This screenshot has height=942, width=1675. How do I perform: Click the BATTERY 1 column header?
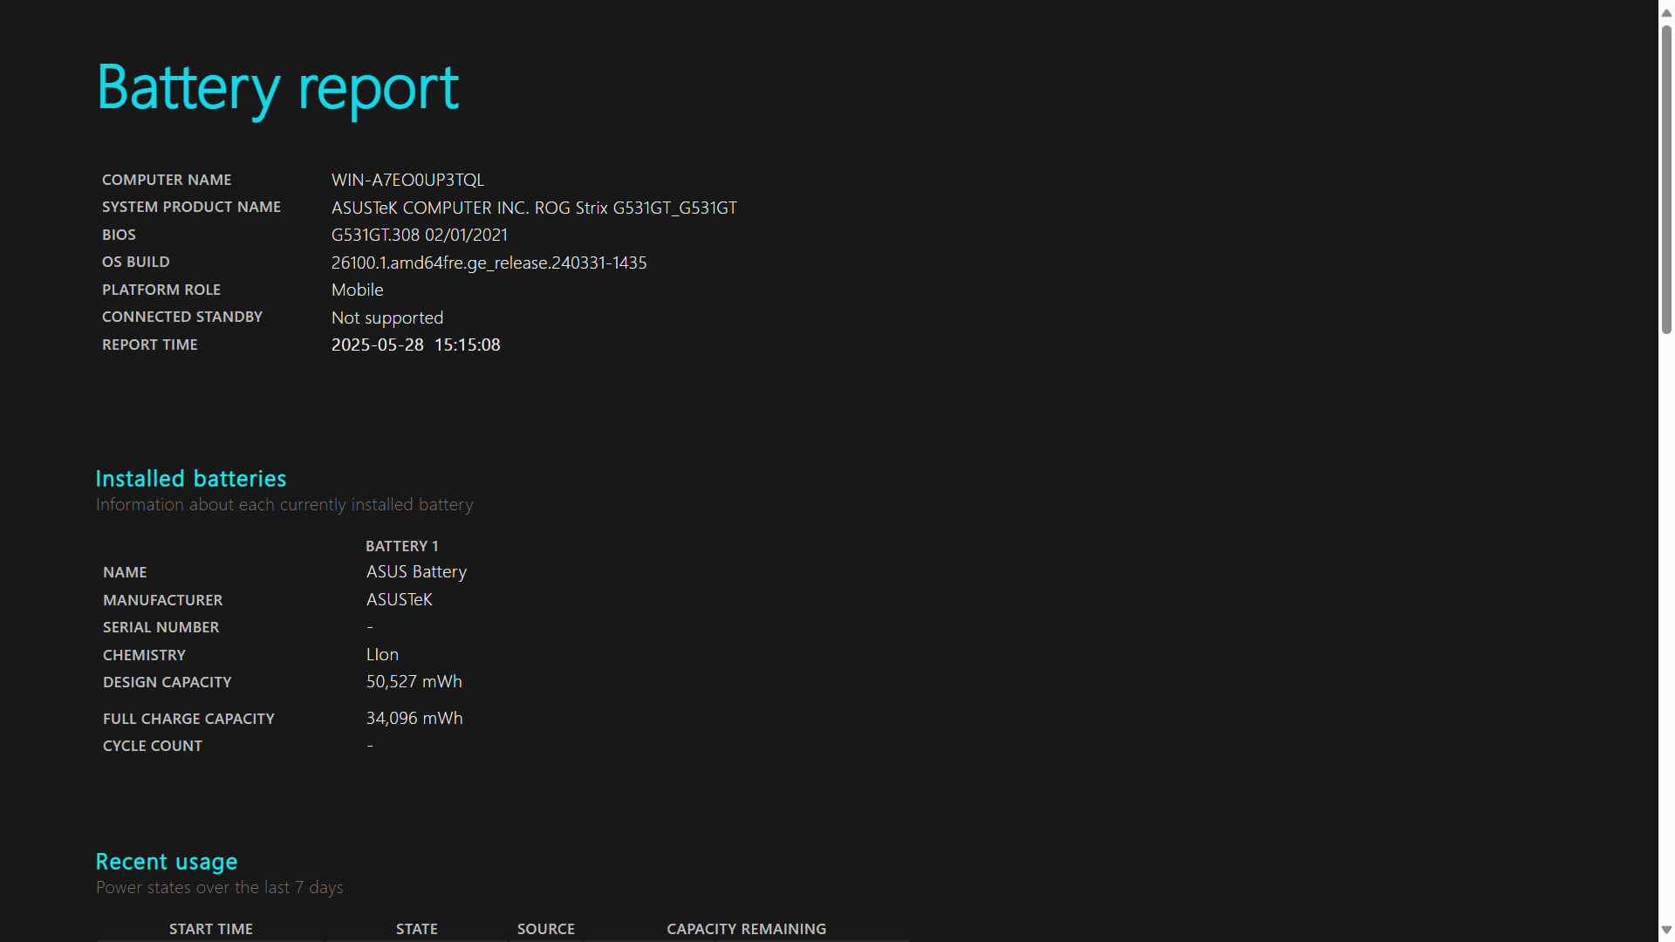[401, 546]
